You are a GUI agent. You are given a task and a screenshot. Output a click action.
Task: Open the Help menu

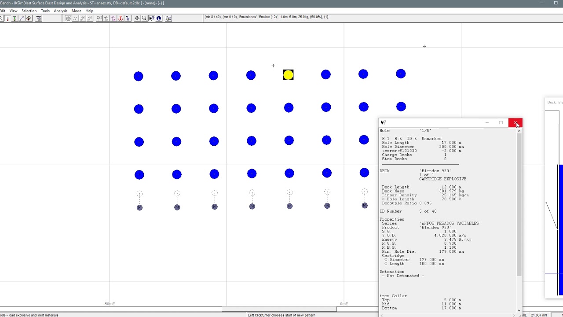coord(89,11)
